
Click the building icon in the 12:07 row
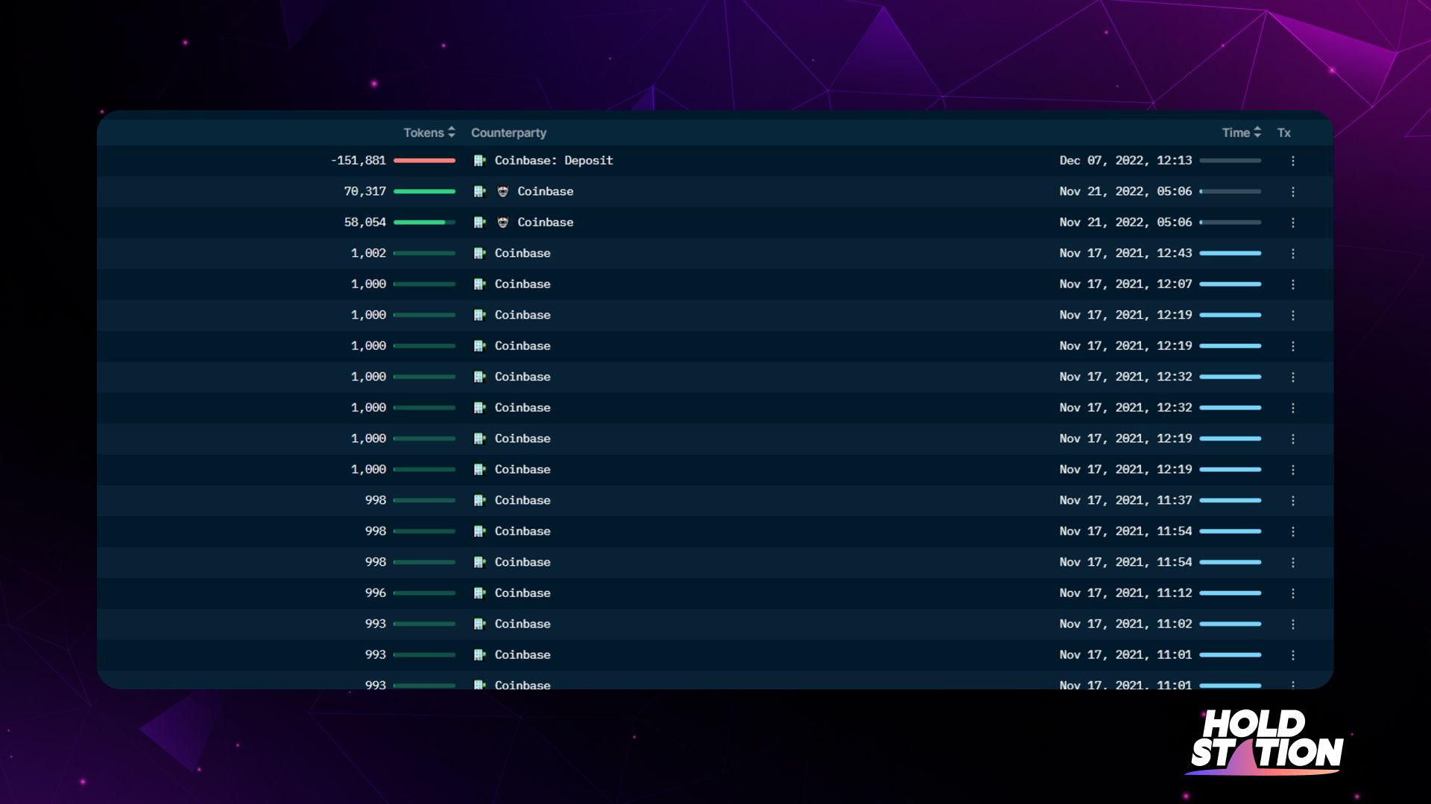(480, 284)
